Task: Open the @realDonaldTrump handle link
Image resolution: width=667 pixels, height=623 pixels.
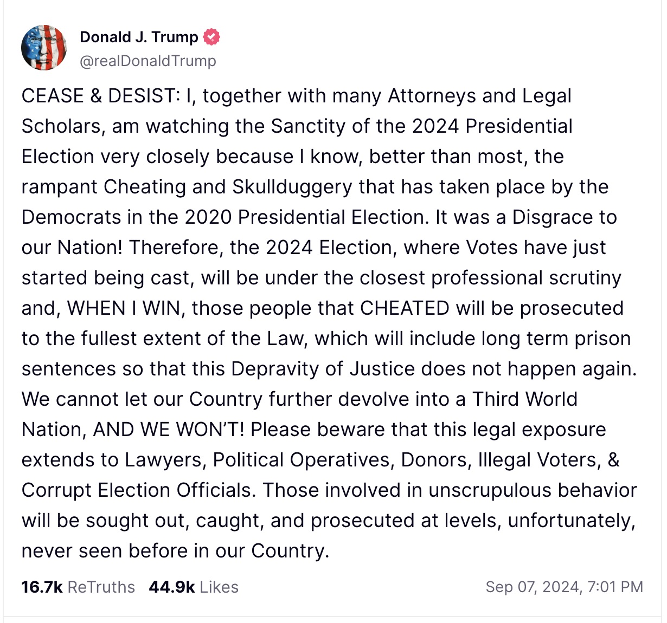Action: coord(147,61)
